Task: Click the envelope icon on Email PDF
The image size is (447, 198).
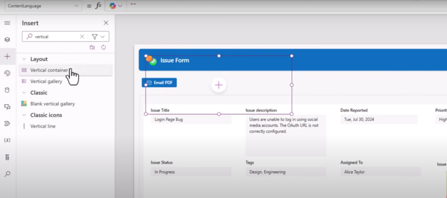Action: pos(149,83)
